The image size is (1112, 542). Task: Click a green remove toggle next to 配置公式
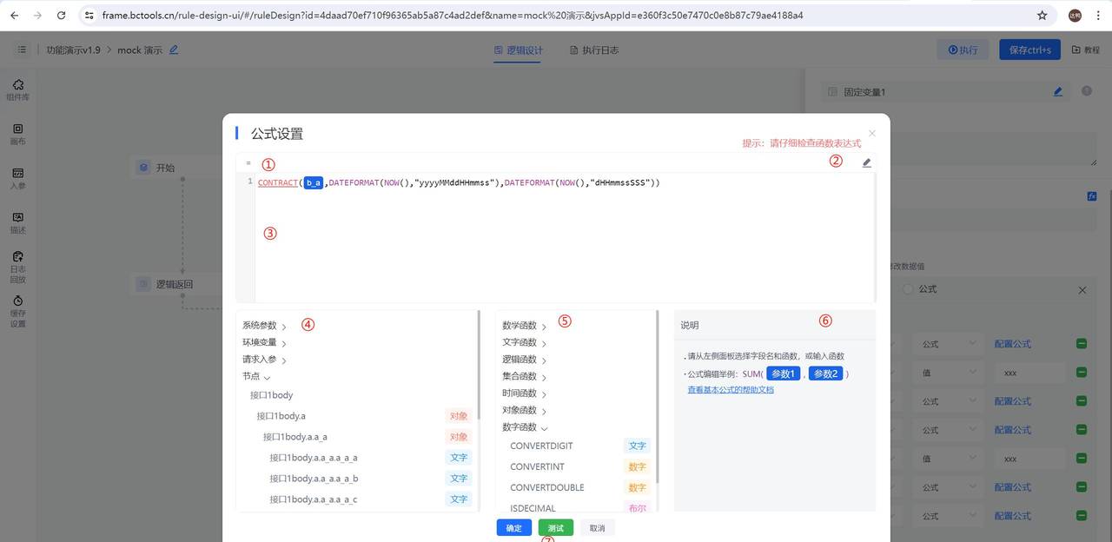click(x=1082, y=343)
